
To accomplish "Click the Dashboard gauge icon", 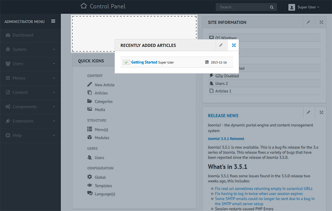I will 8,35.
